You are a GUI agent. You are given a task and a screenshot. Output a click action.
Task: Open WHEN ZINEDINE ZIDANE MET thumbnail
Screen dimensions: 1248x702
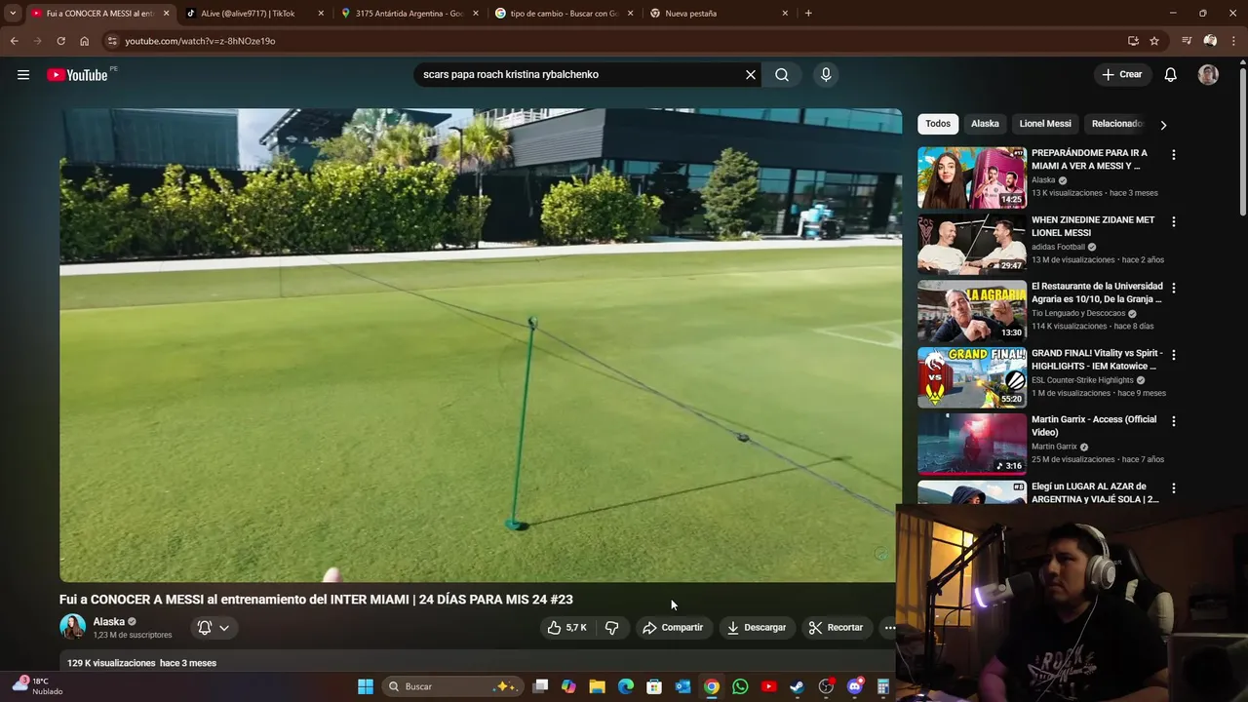point(972,244)
